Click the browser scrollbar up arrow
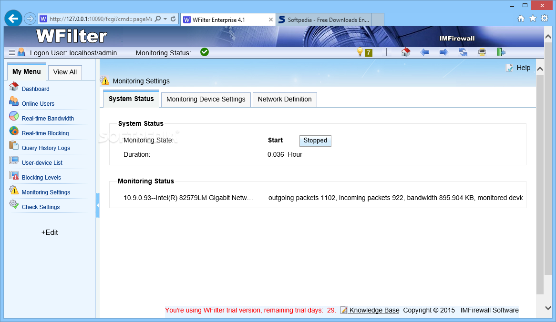Viewport: 556px width, 322px height. coord(548,37)
